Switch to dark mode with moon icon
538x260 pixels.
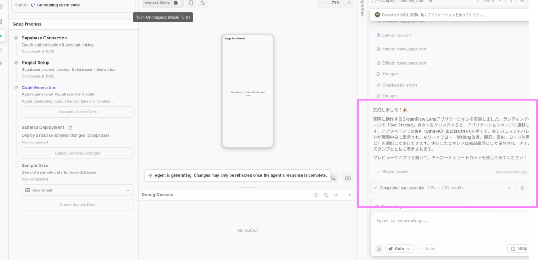click(x=203, y=3)
